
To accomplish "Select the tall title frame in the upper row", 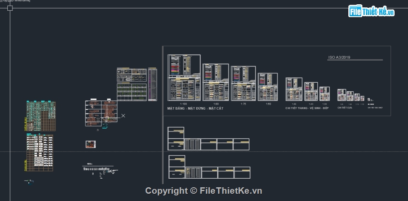I will [x=176, y=139].
